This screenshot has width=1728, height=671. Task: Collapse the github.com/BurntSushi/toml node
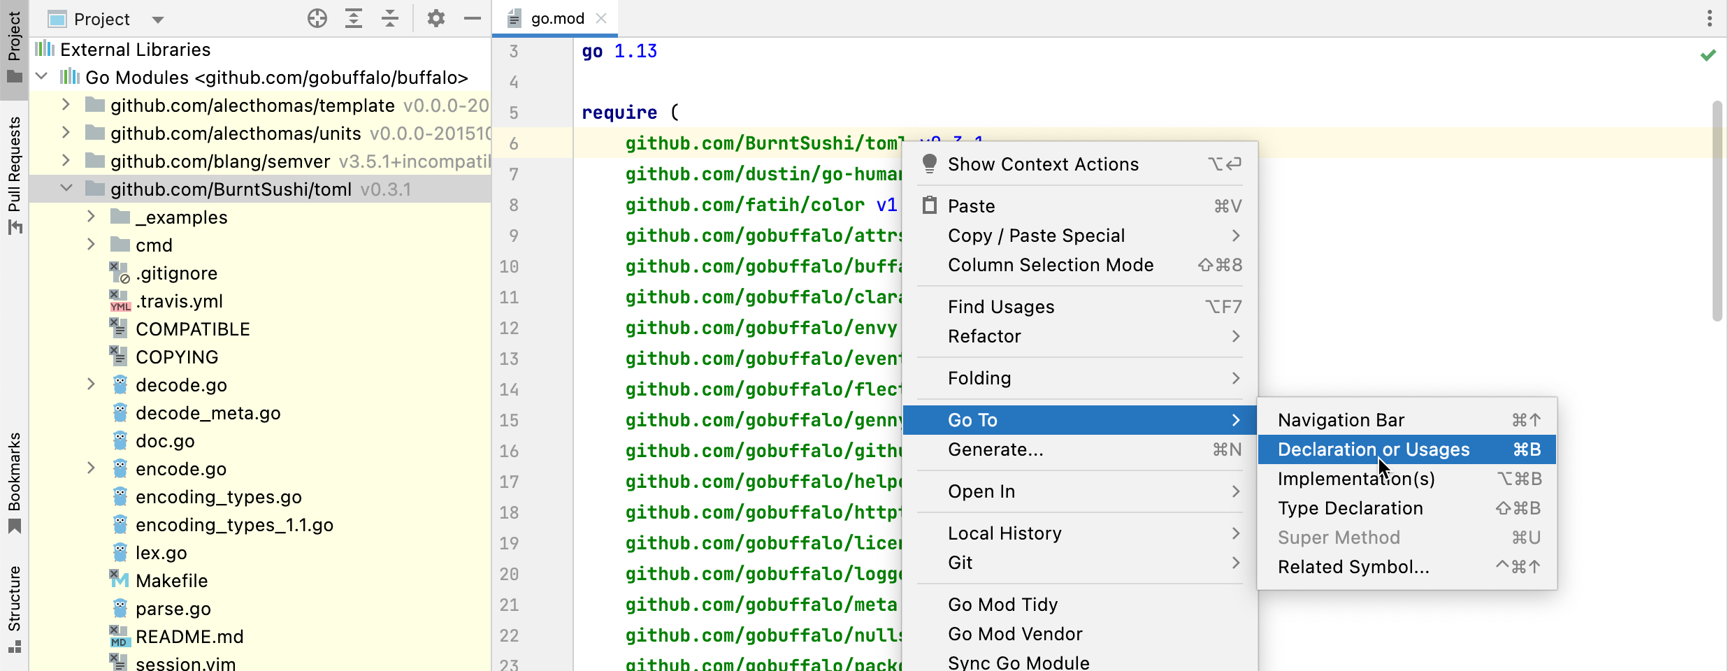click(66, 187)
